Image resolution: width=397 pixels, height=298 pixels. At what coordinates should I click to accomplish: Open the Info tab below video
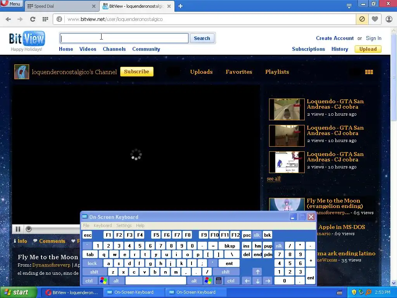tap(20, 241)
